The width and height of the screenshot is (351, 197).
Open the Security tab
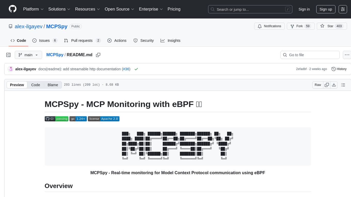click(143, 40)
